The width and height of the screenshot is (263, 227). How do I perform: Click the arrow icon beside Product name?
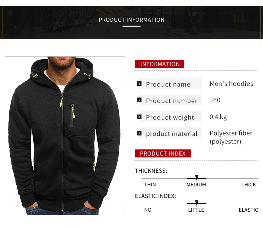click(139, 84)
